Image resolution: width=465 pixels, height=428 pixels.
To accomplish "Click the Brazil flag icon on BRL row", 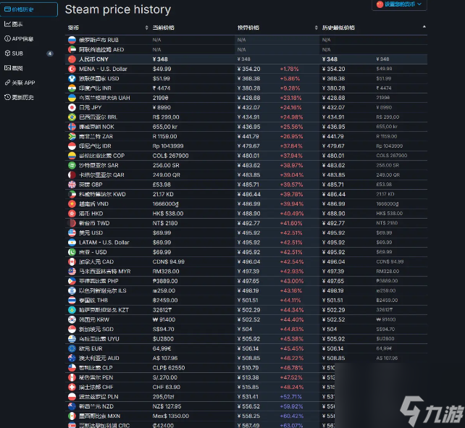I will 72,117.
